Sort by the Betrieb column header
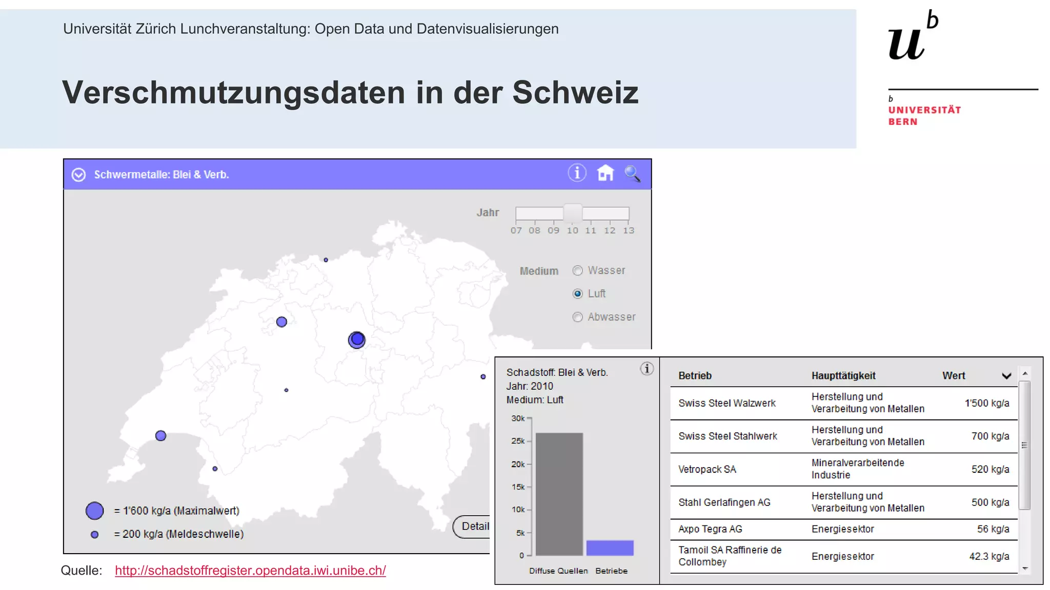Screen dimensions: 1050x590 click(695, 375)
